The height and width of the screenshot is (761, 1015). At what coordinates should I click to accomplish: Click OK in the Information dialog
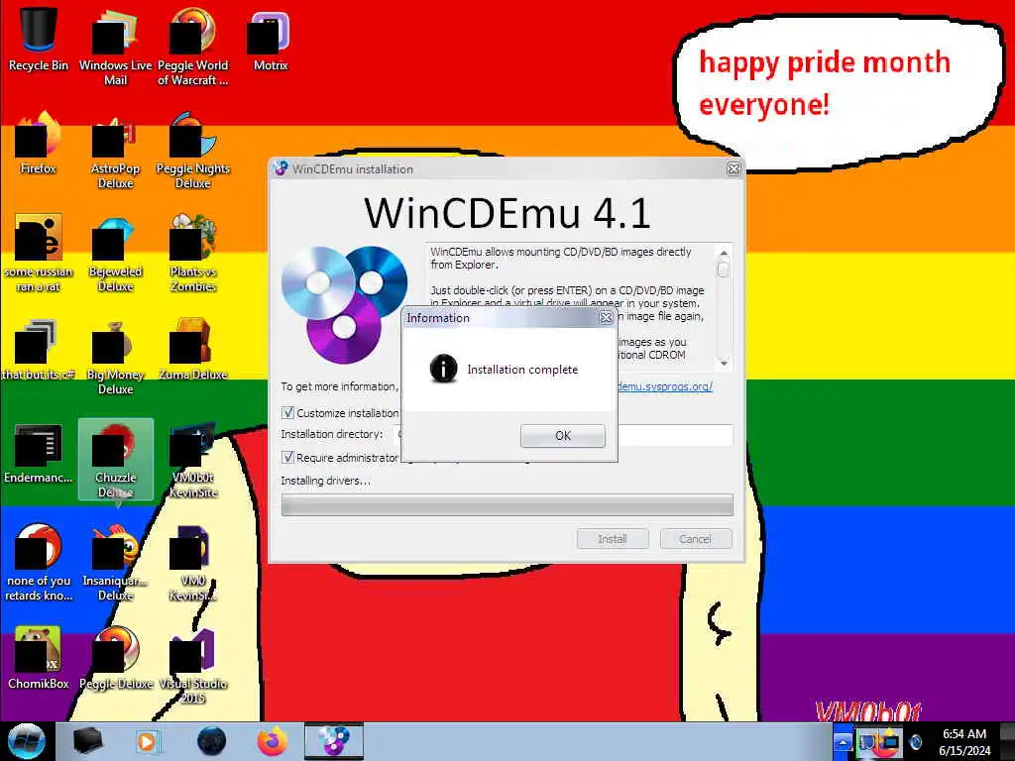pyautogui.click(x=563, y=436)
